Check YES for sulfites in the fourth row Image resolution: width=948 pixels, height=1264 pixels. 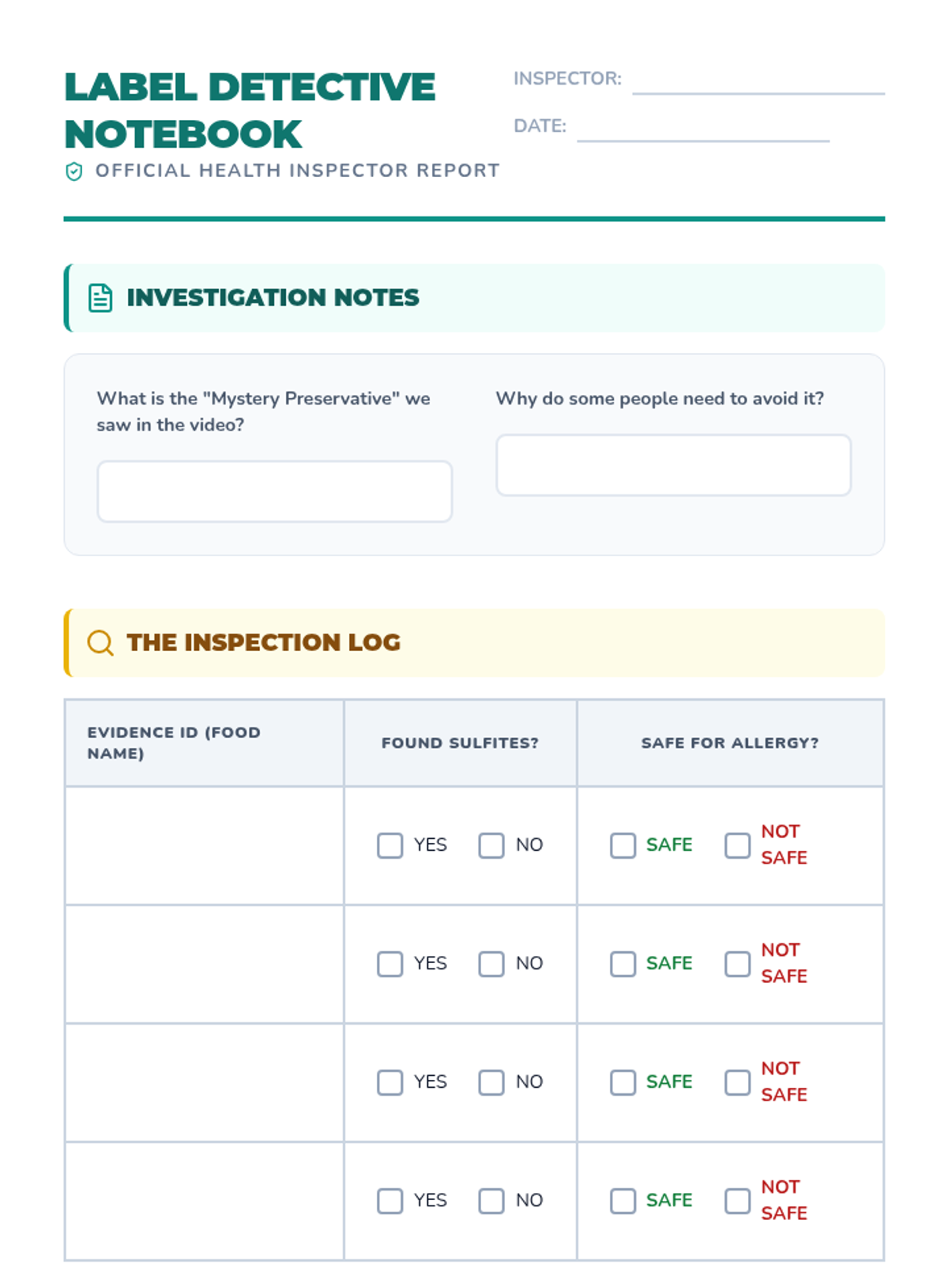390,1201
